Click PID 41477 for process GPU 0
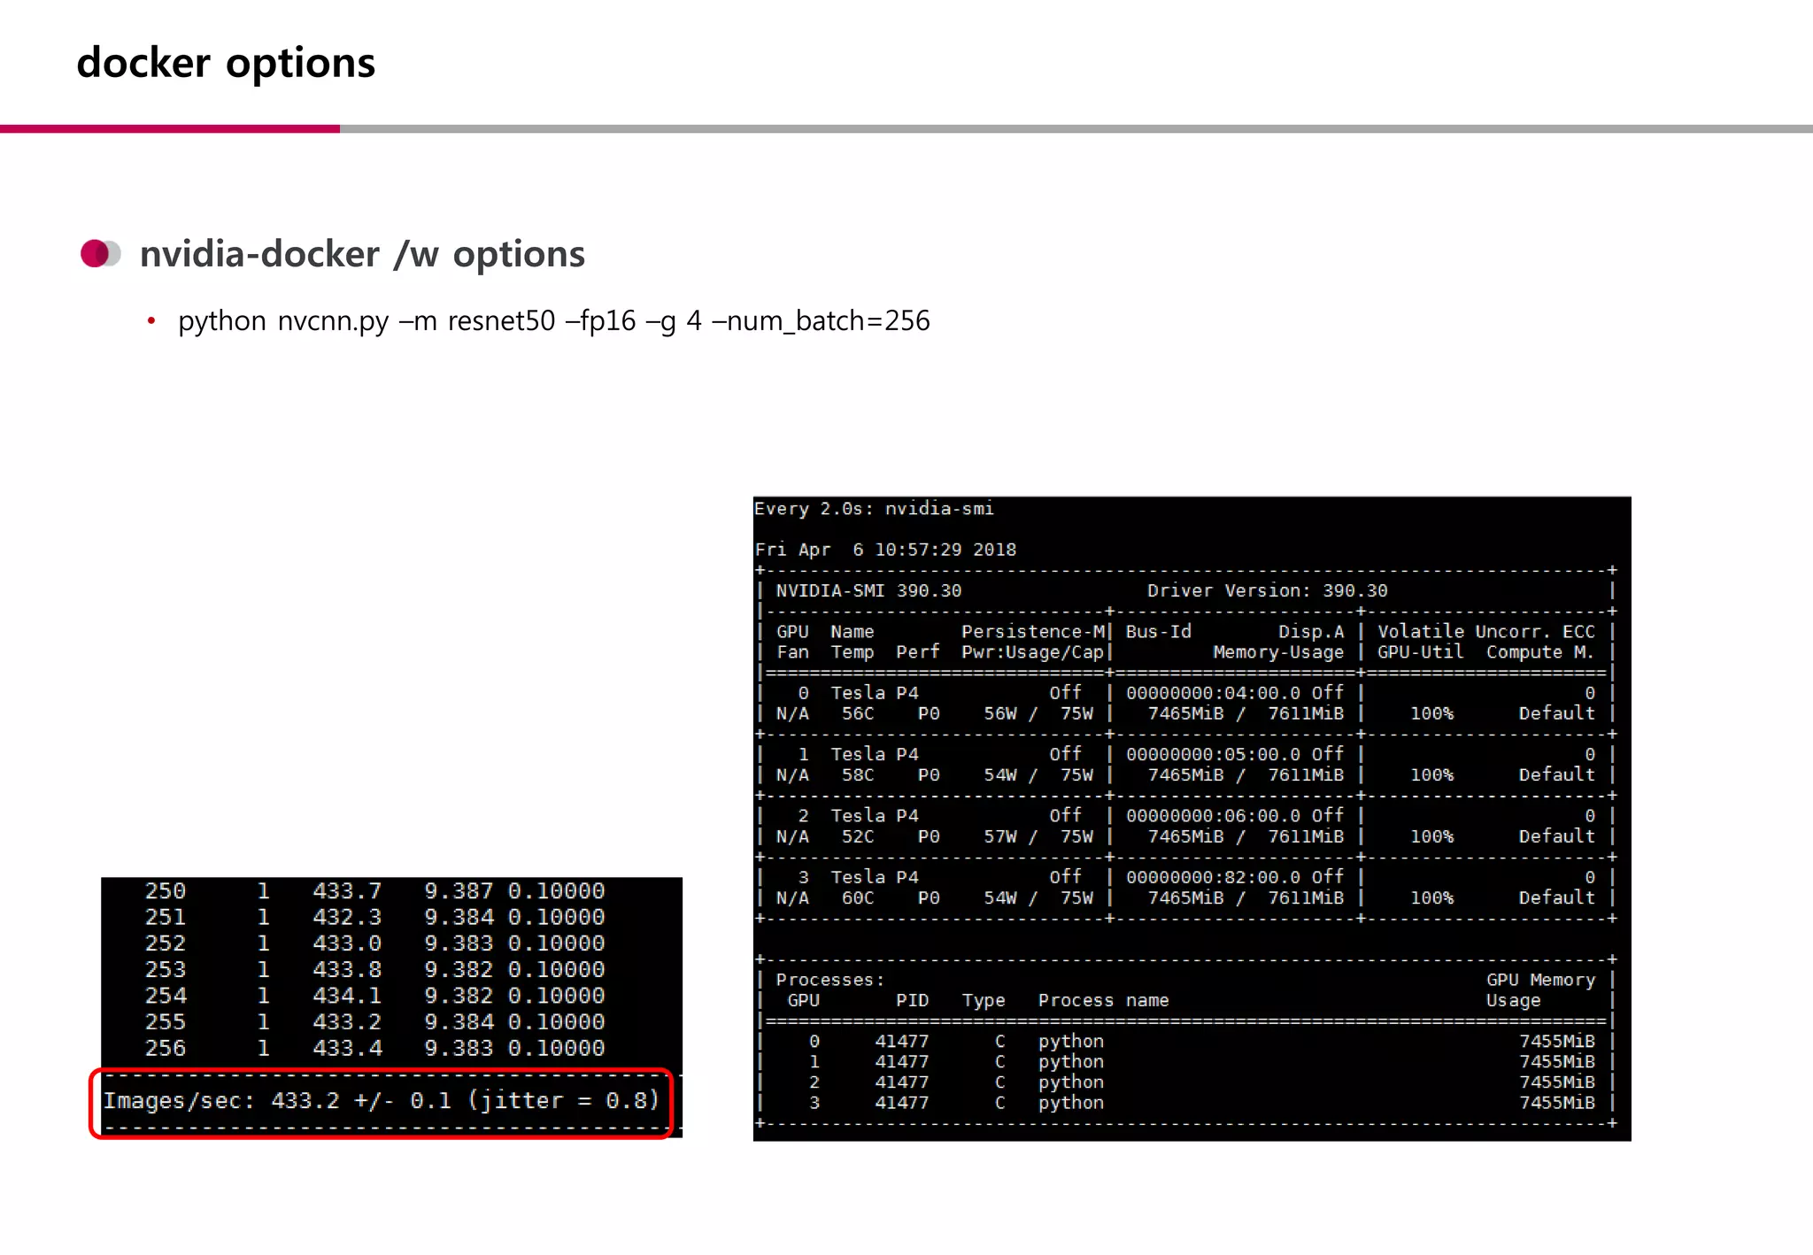The image size is (1813, 1255). (x=902, y=1041)
